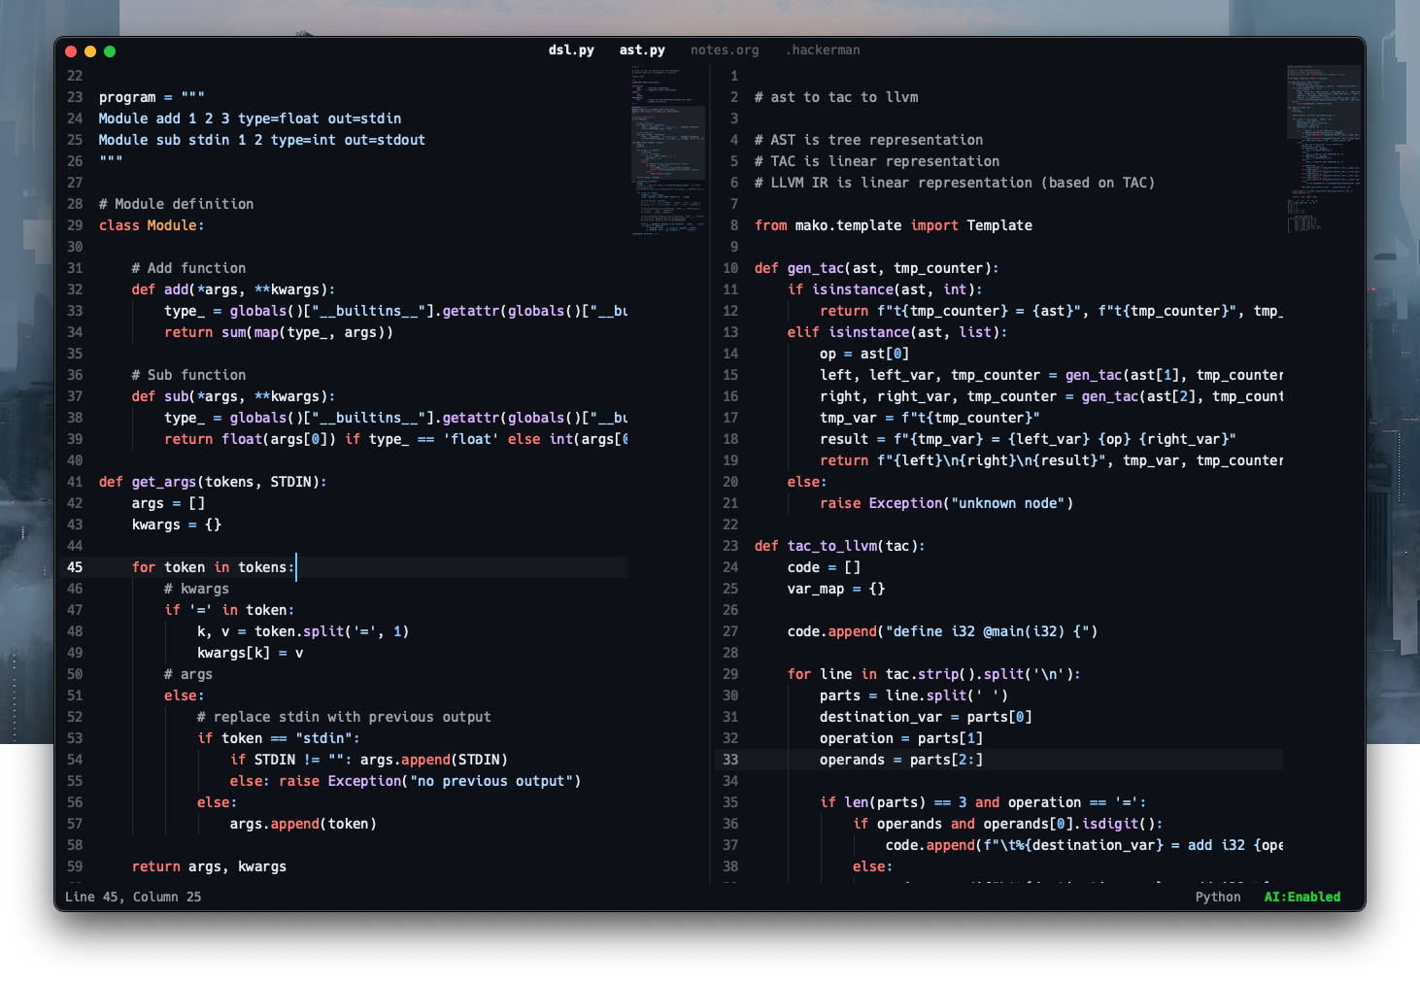
Task: Switch to the dsl.py tab
Action: 571,50
